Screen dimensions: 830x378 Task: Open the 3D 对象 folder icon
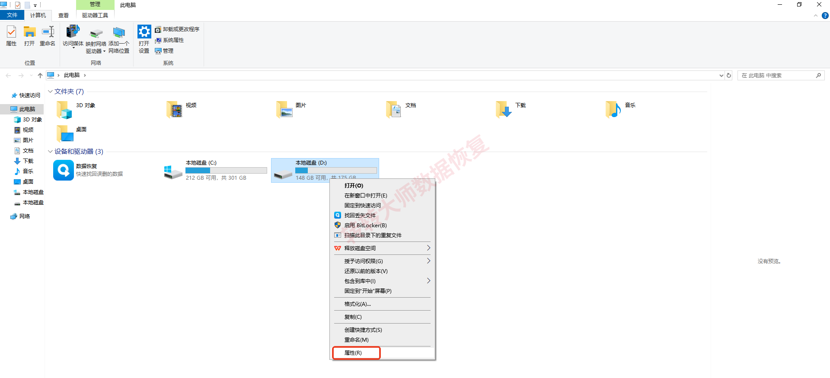(64, 109)
